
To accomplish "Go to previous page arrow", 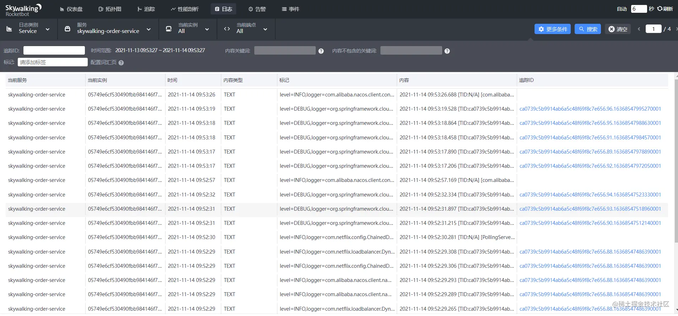I will pos(639,29).
